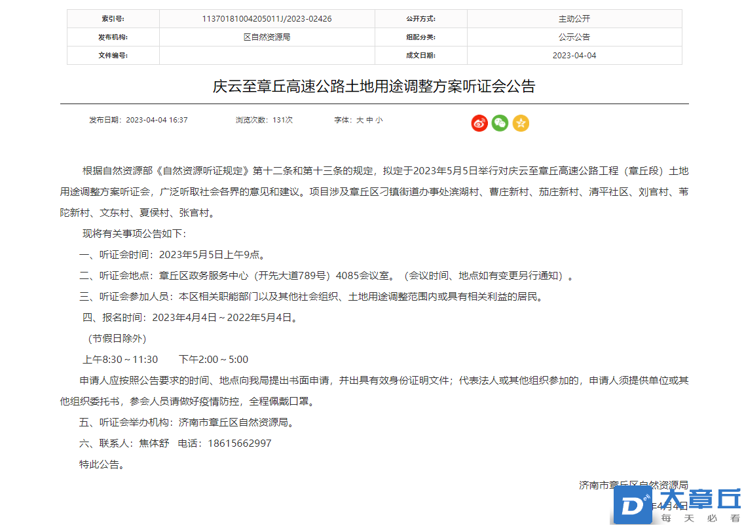Click the hearing time line 听证会时间
The height and width of the screenshot is (528, 744).
[174, 255]
